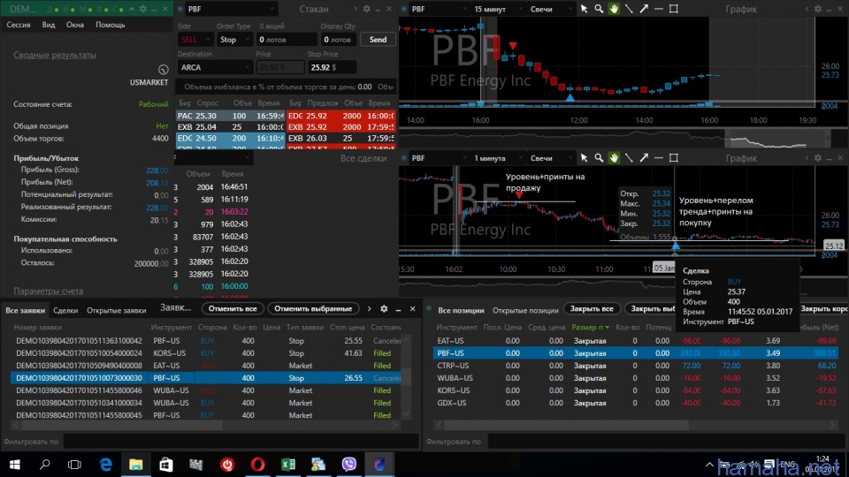
Task: Click the Отменить выбранные button
Action: [x=313, y=309]
